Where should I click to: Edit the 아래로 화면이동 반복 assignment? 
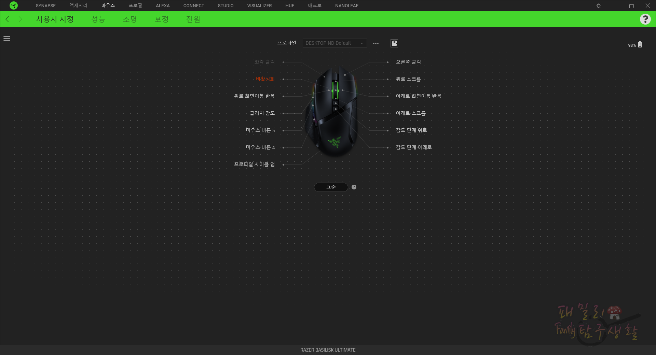click(x=419, y=96)
